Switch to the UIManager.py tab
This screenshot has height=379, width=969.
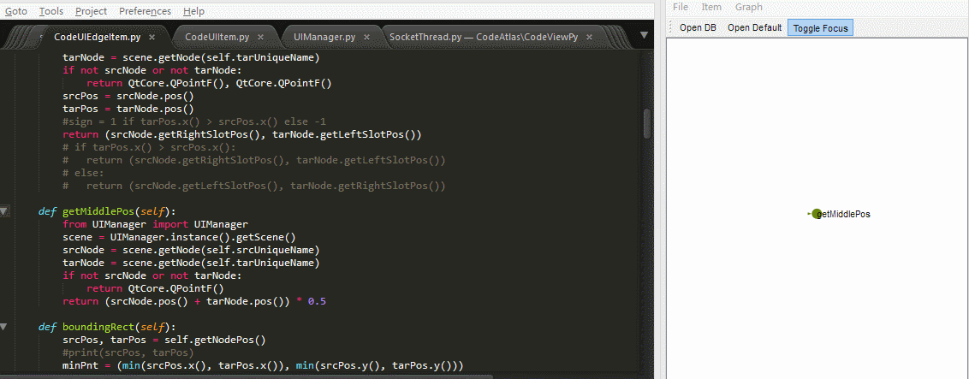[x=324, y=37]
